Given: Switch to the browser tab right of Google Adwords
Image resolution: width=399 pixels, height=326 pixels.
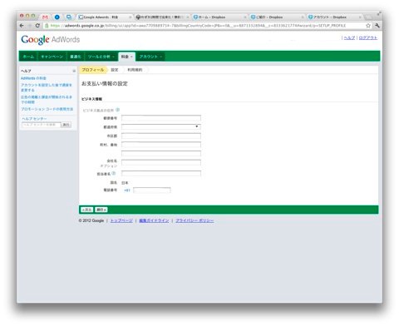Looking at the screenshot, I should pyautogui.click(x=162, y=17).
